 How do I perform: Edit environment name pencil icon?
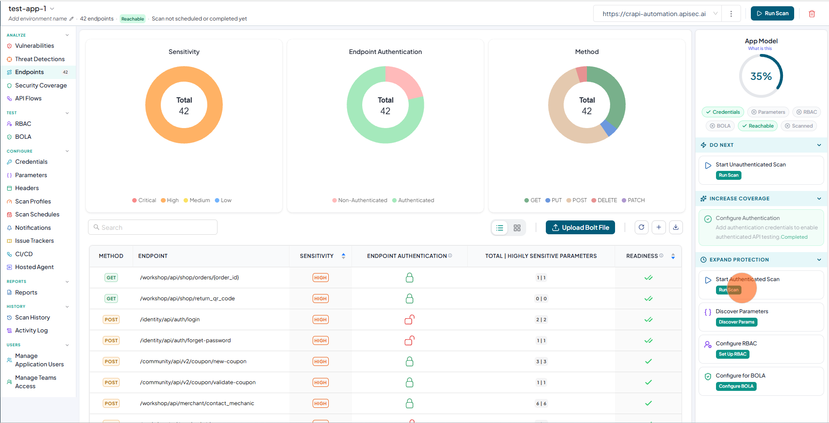(71, 19)
